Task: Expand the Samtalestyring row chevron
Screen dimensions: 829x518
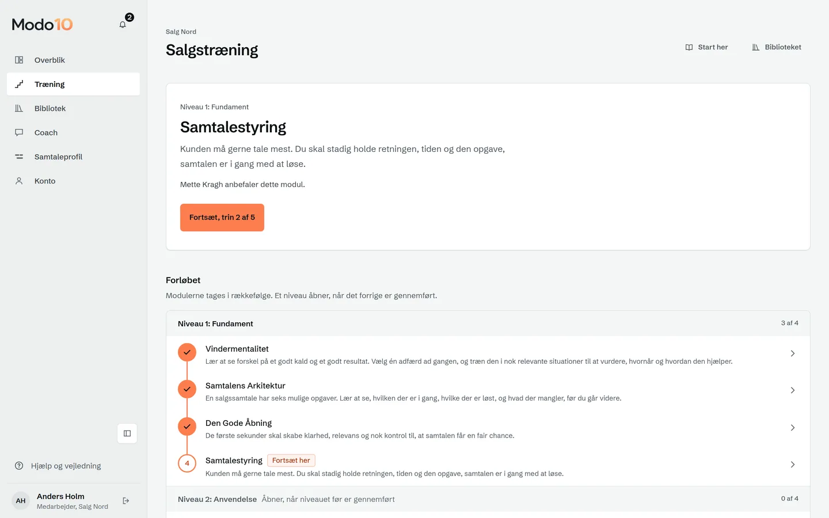Action: pos(793,464)
